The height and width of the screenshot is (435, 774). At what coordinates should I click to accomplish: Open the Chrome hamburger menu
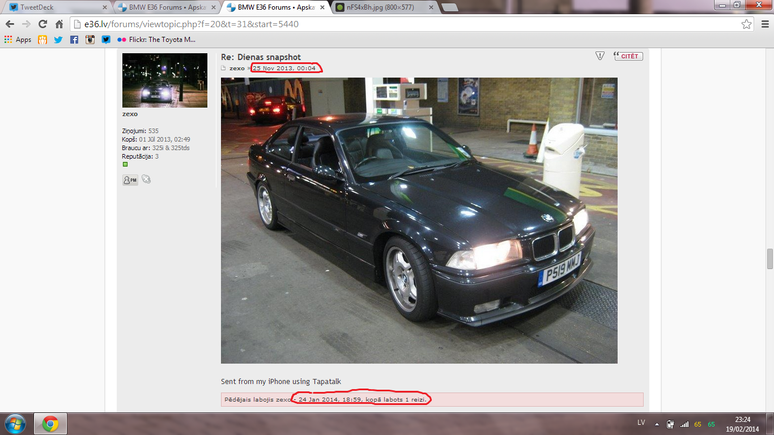(x=763, y=24)
